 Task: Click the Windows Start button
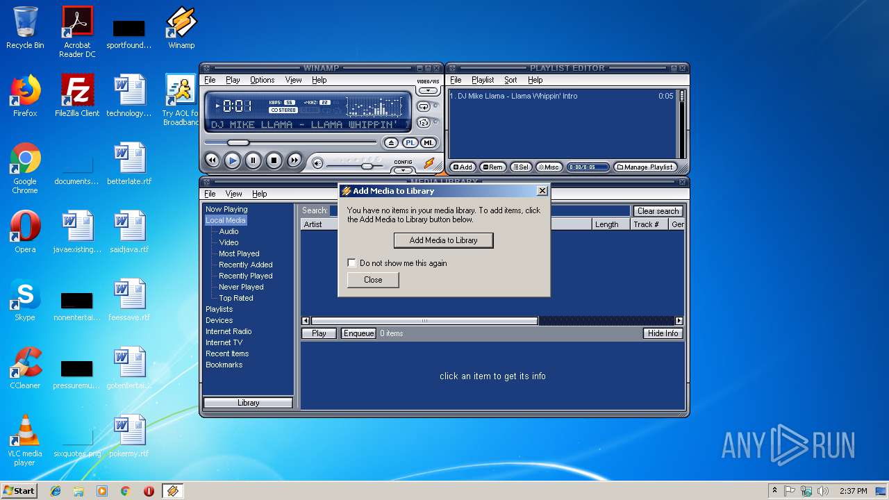tap(19, 490)
